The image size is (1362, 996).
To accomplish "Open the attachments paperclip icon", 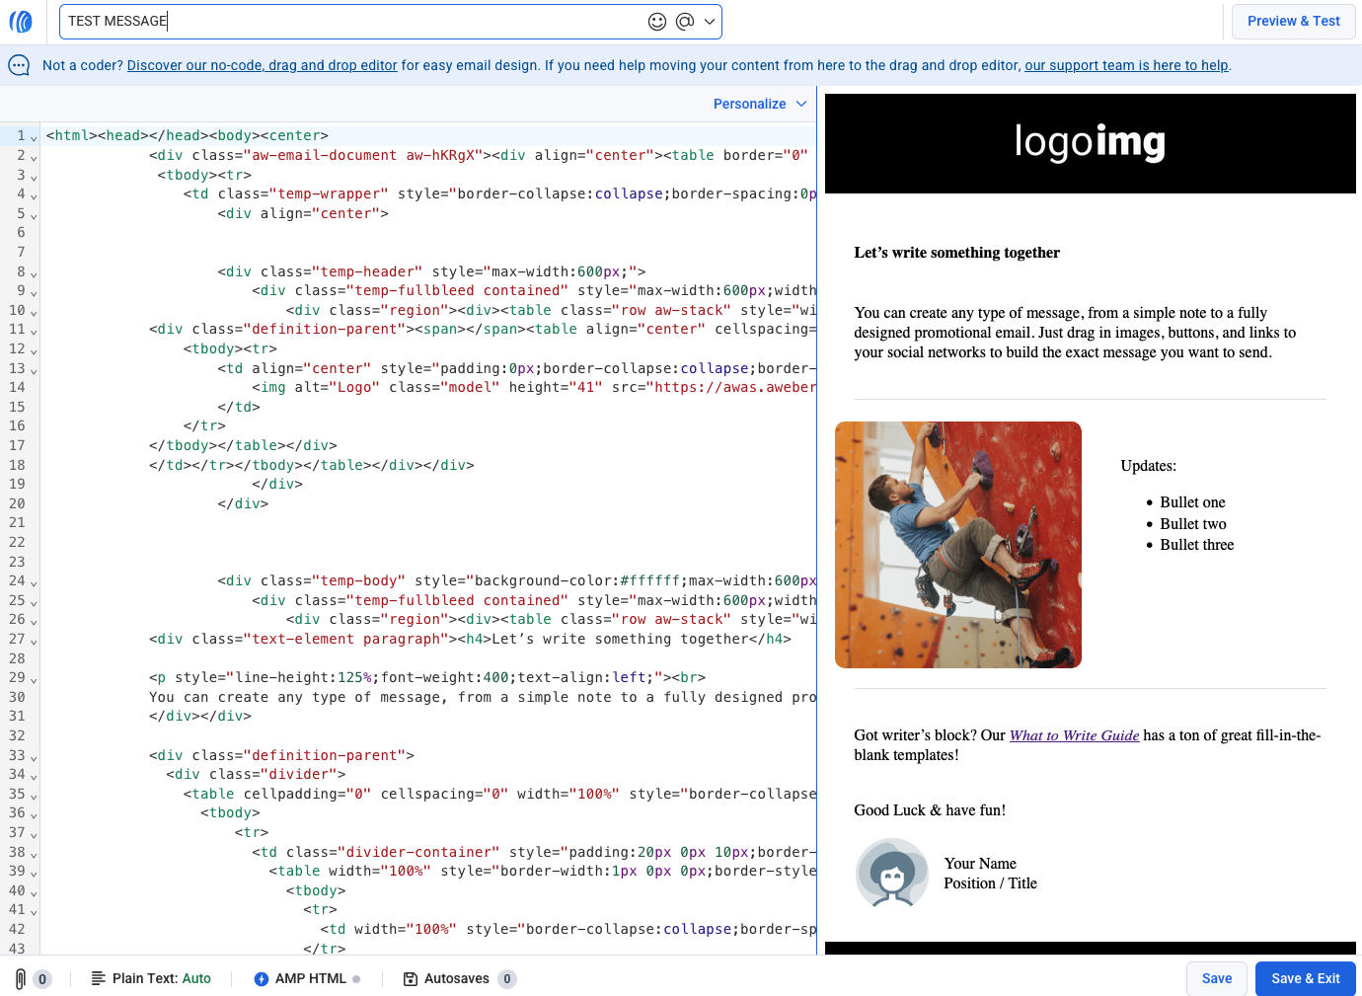I will click(x=21, y=979).
